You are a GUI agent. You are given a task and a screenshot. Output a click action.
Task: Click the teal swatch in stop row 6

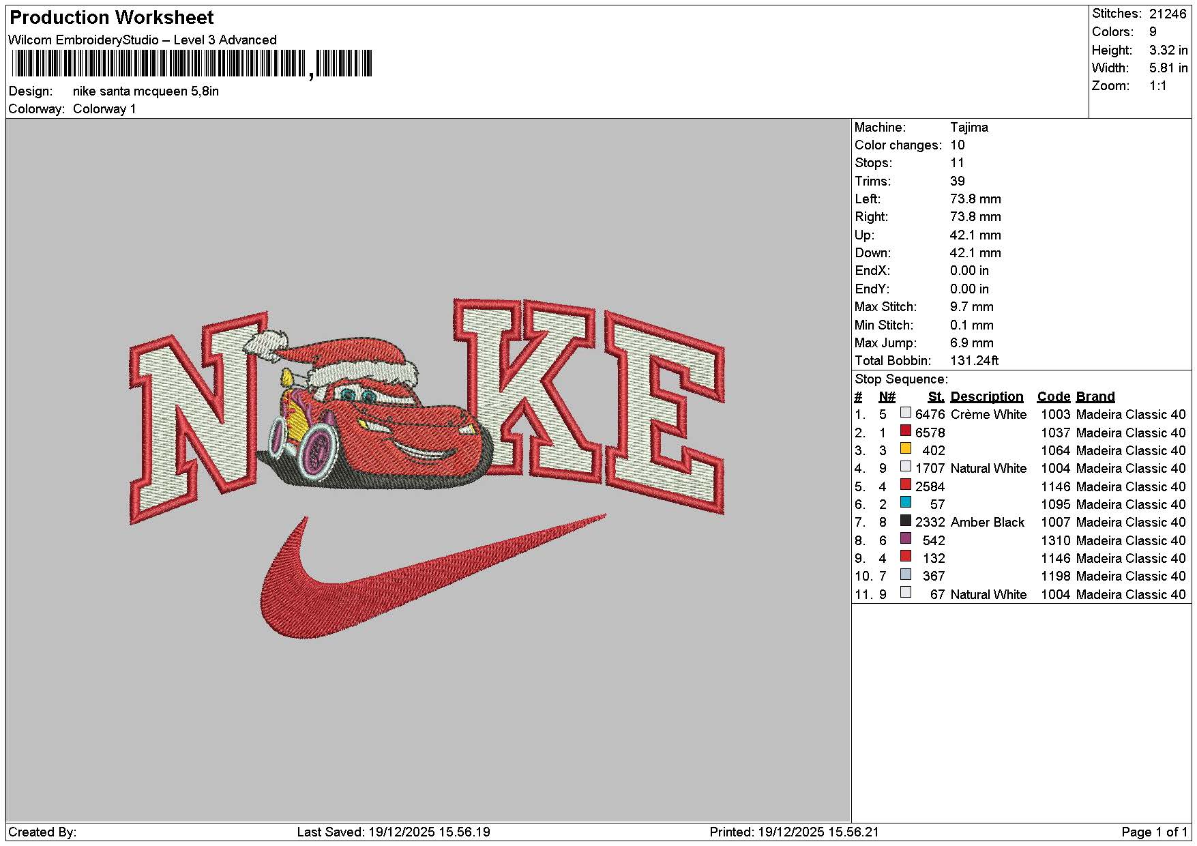pos(905,503)
